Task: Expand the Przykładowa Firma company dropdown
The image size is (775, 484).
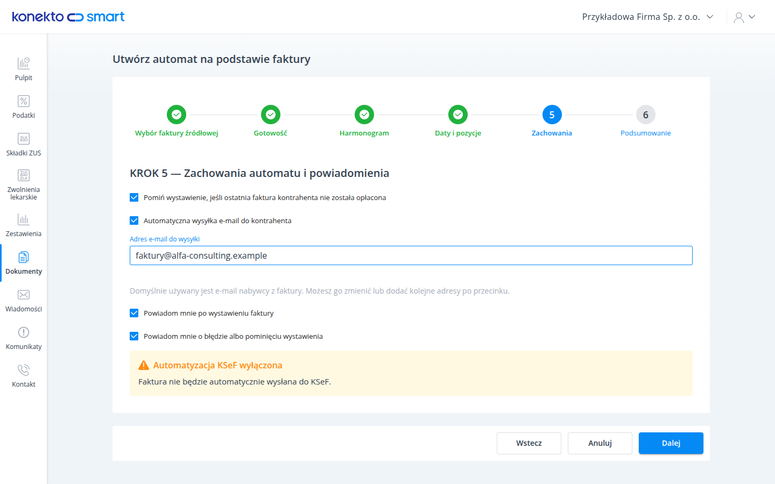Action: pos(647,17)
